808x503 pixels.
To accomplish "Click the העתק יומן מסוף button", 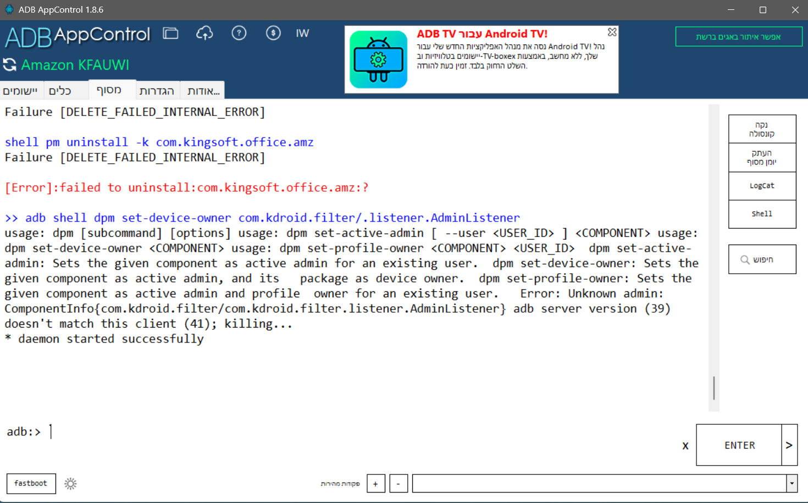I will tap(762, 158).
